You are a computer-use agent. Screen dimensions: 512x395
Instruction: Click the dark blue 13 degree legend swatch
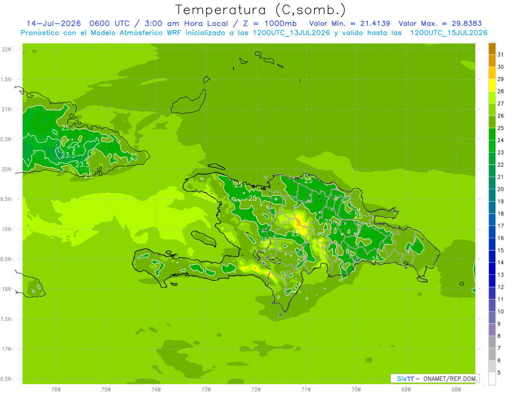click(492, 269)
